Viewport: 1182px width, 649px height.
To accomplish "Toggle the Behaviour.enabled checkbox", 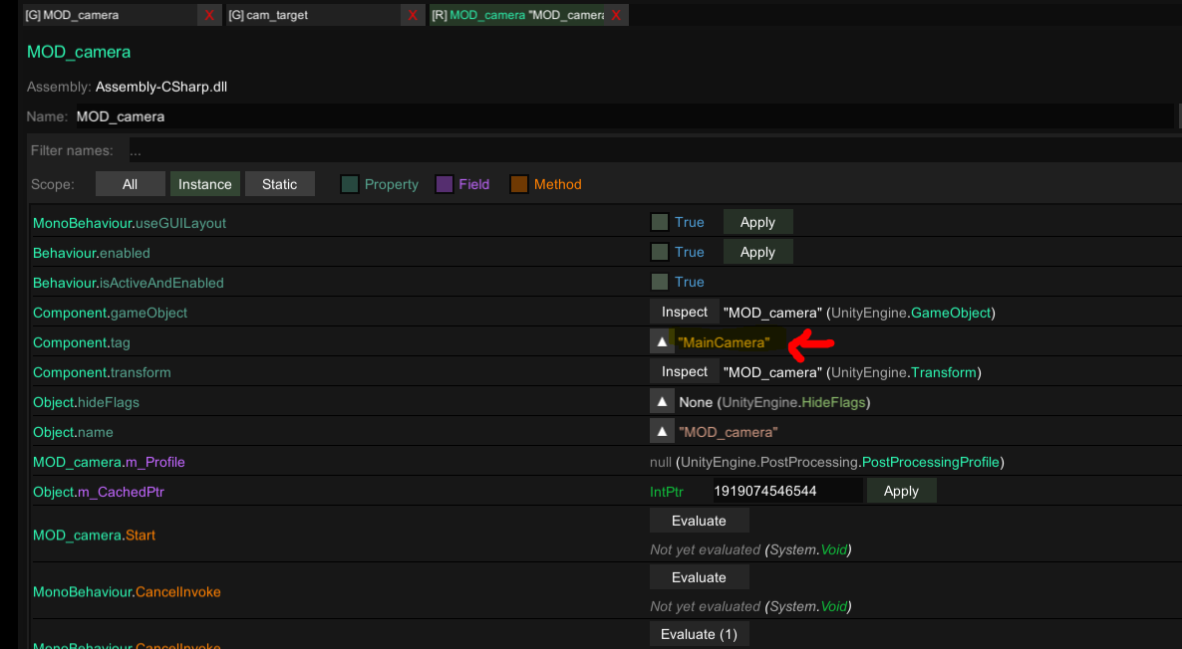I will click(x=660, y=252).
